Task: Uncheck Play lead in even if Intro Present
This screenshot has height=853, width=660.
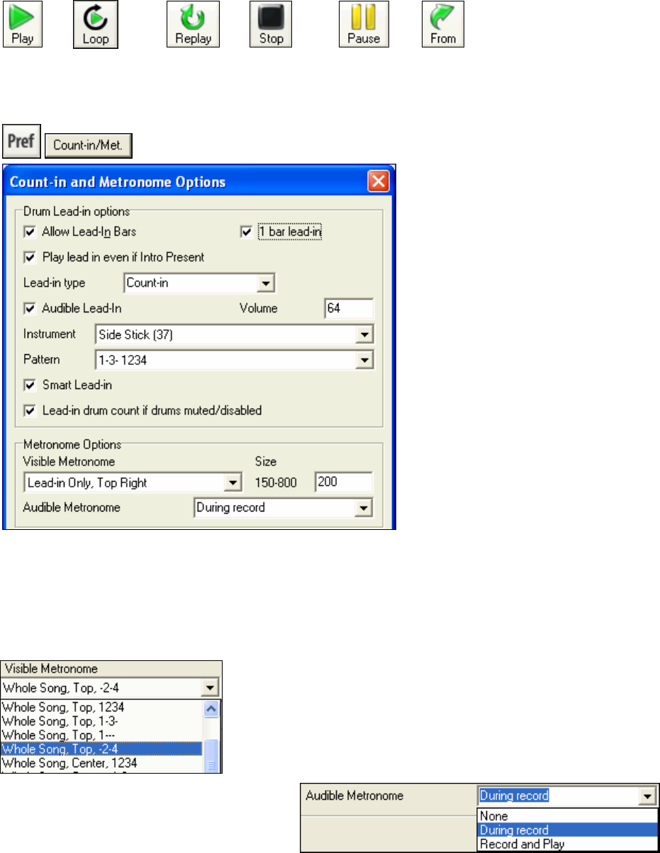Action: (x=29, y=256)
